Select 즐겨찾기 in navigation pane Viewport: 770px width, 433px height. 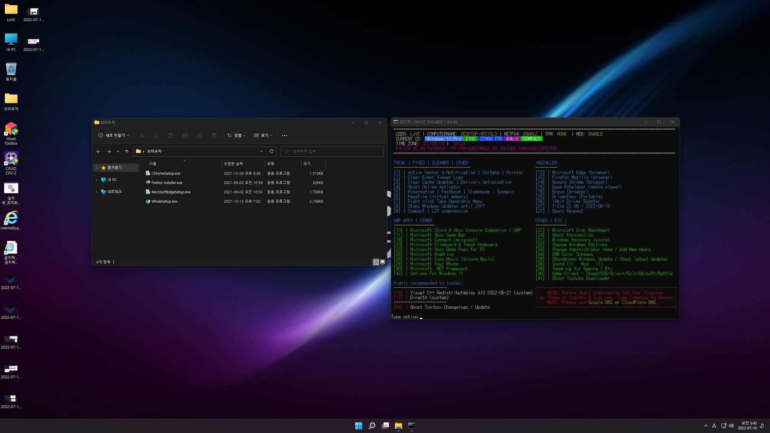click(115, 168)
